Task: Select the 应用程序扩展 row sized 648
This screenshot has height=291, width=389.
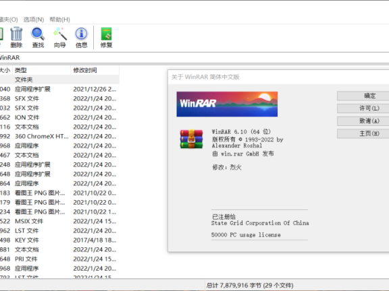Action: (59, 174)
